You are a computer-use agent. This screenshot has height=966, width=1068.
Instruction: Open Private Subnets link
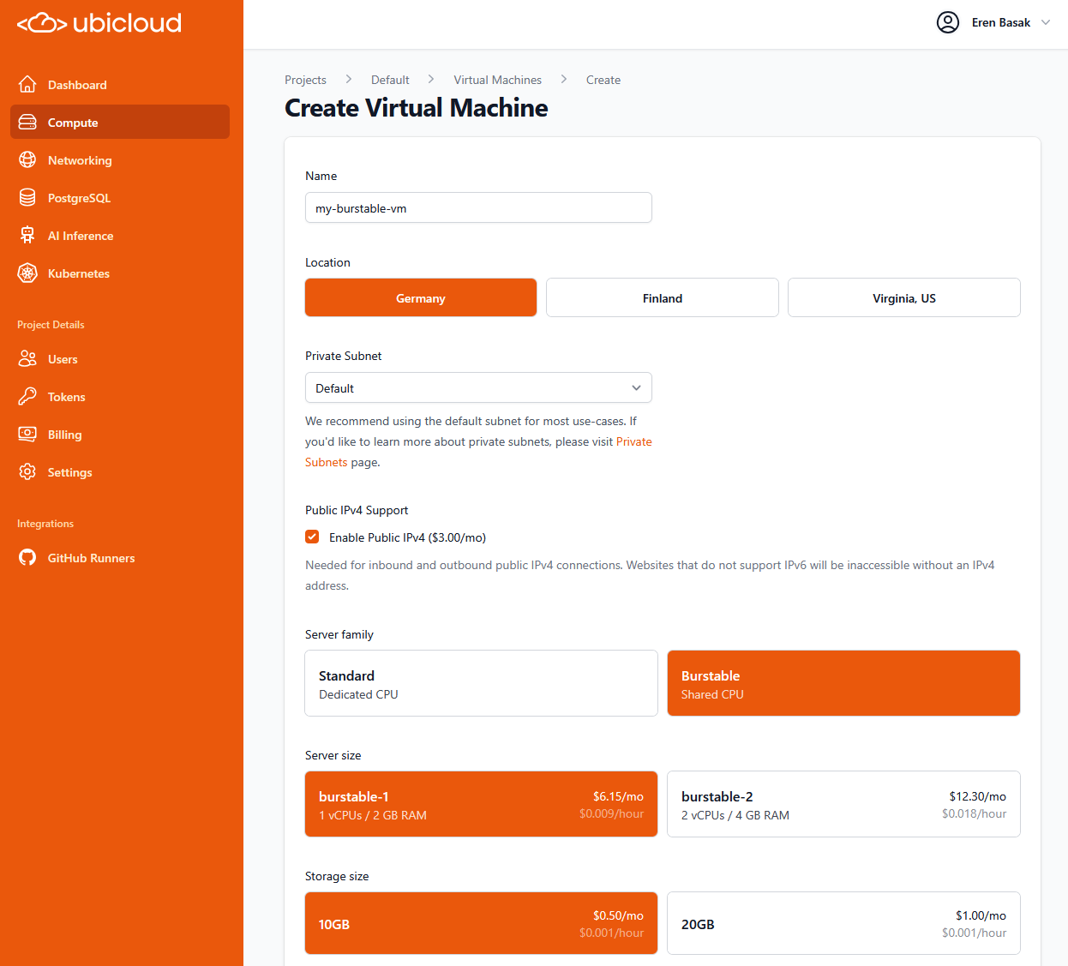(x=634, y=441)
